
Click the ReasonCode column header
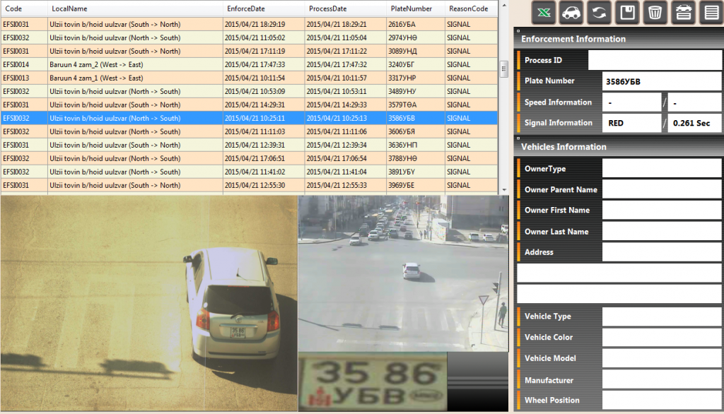click(x=468, y=8)
